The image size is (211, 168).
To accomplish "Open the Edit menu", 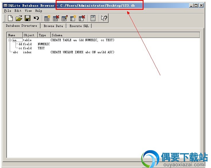I will pos(18,11).
